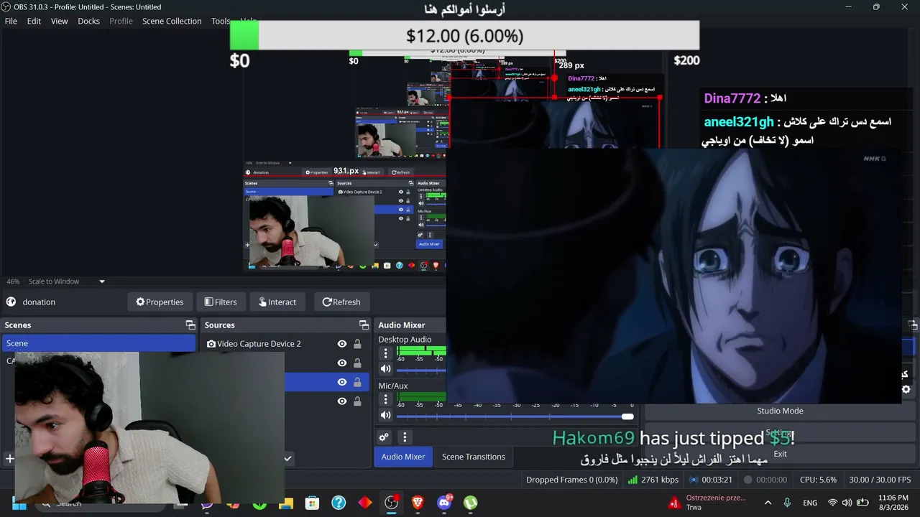
Task: Open Audio Mixer three-dot menu
Action: (x=405, y=437)
